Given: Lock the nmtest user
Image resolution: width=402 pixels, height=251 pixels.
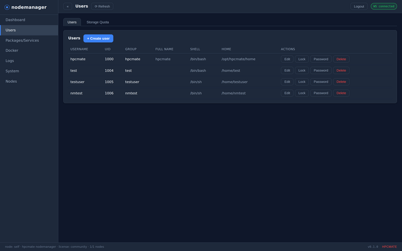Looking at the screenshot, I should [x=302, y=93].
